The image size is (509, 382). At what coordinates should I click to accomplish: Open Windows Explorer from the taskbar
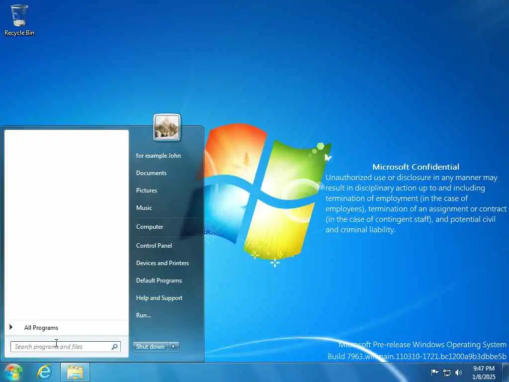[75, 372]
